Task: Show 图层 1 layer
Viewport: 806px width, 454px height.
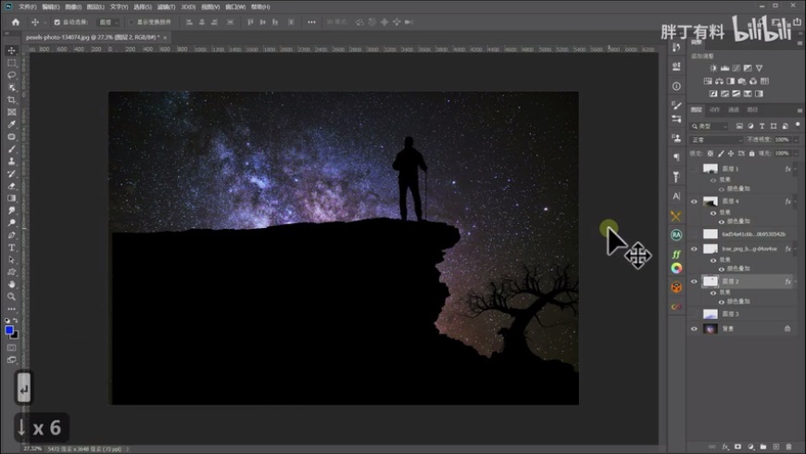Action: [694, 169]
